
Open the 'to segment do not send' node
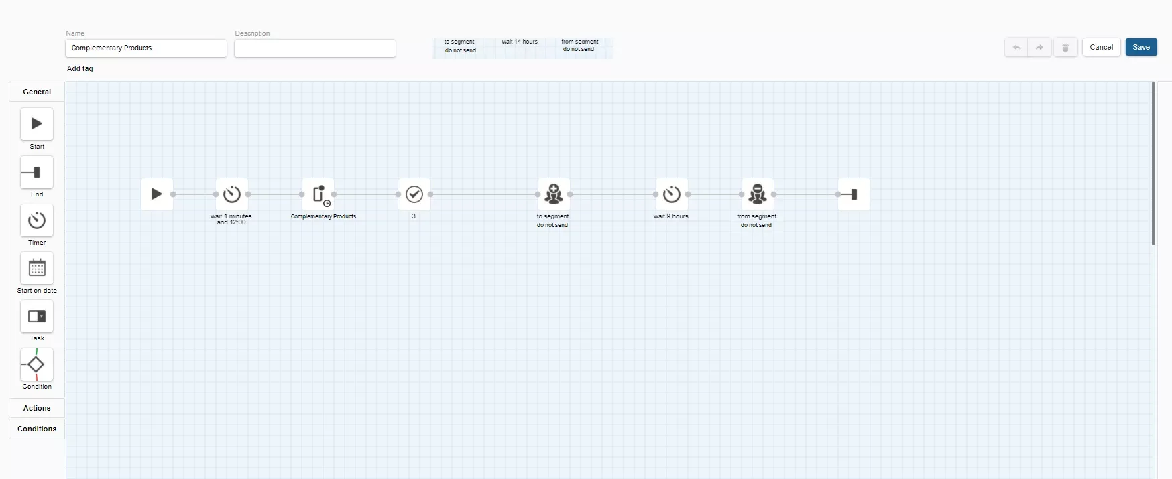coord(554,194)
